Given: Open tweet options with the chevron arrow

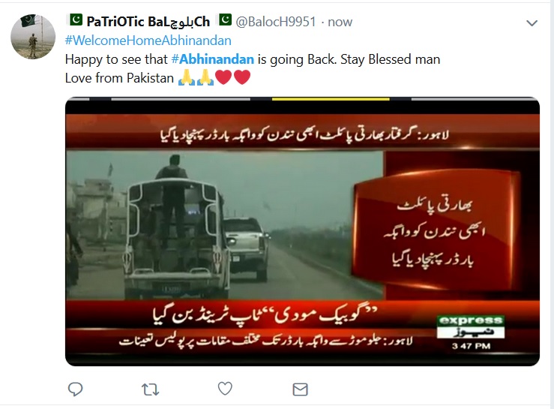Looking at the screenshot, I should pos(532,23).
